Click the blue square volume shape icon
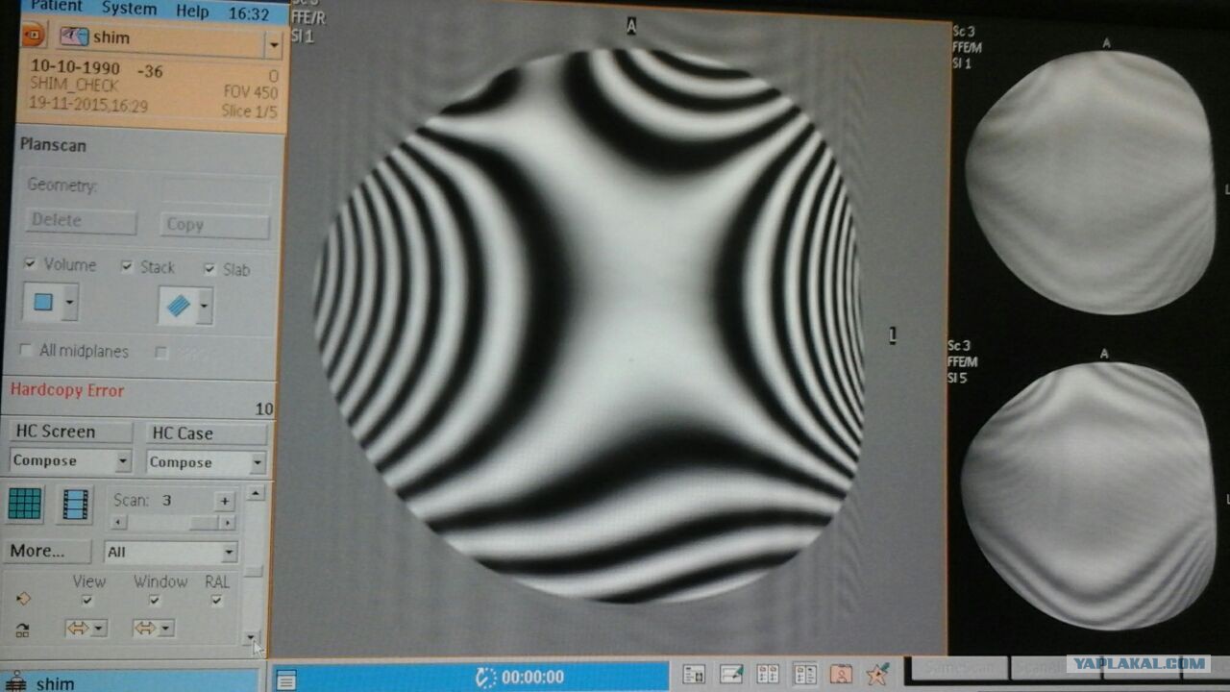The height and width of the screenshot is (692, 1230). tap(43, 303)
